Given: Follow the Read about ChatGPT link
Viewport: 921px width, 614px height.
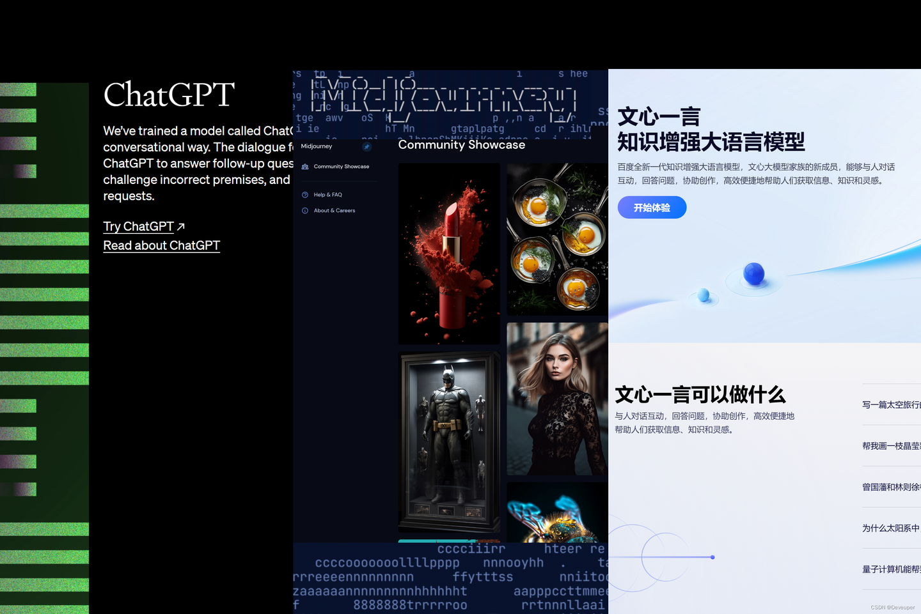Looking at the screenshot, I should pyautogui.click(x=162, y=246).
